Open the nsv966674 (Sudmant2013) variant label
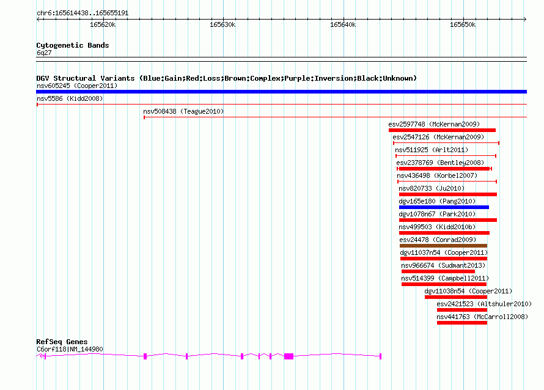Image resolution: width=544 pixels, height=390 pixels. tap(443, 265)
